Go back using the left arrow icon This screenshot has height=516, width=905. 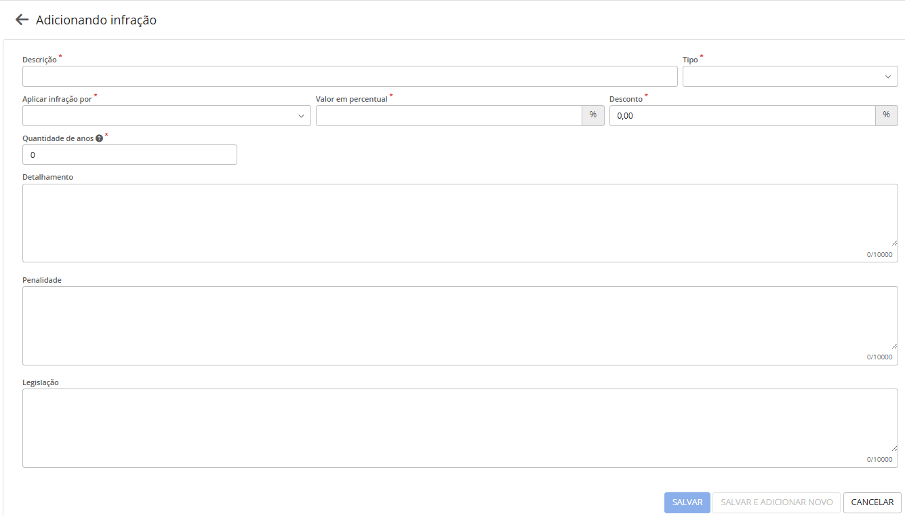[22, 20]
